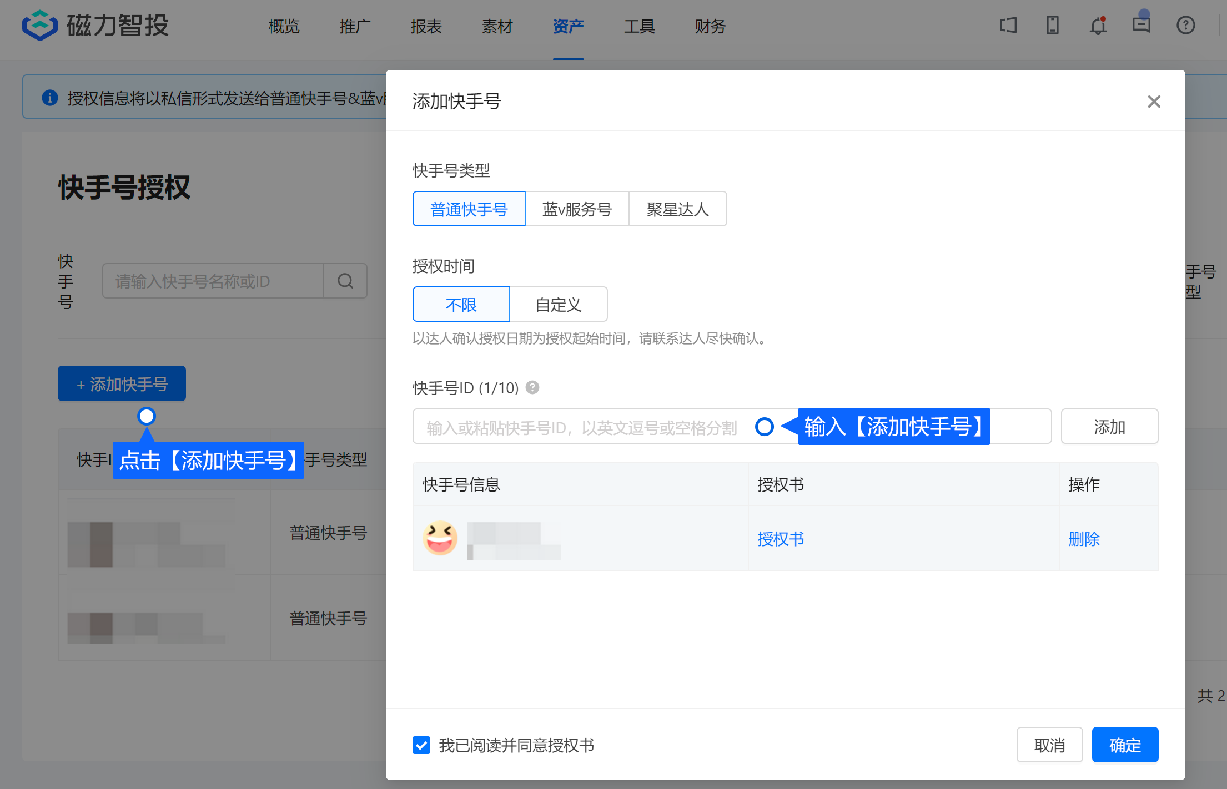Click the 快手号信息 column header
The width and height of the screenshot is (1227, 789).
coord(461,484)
